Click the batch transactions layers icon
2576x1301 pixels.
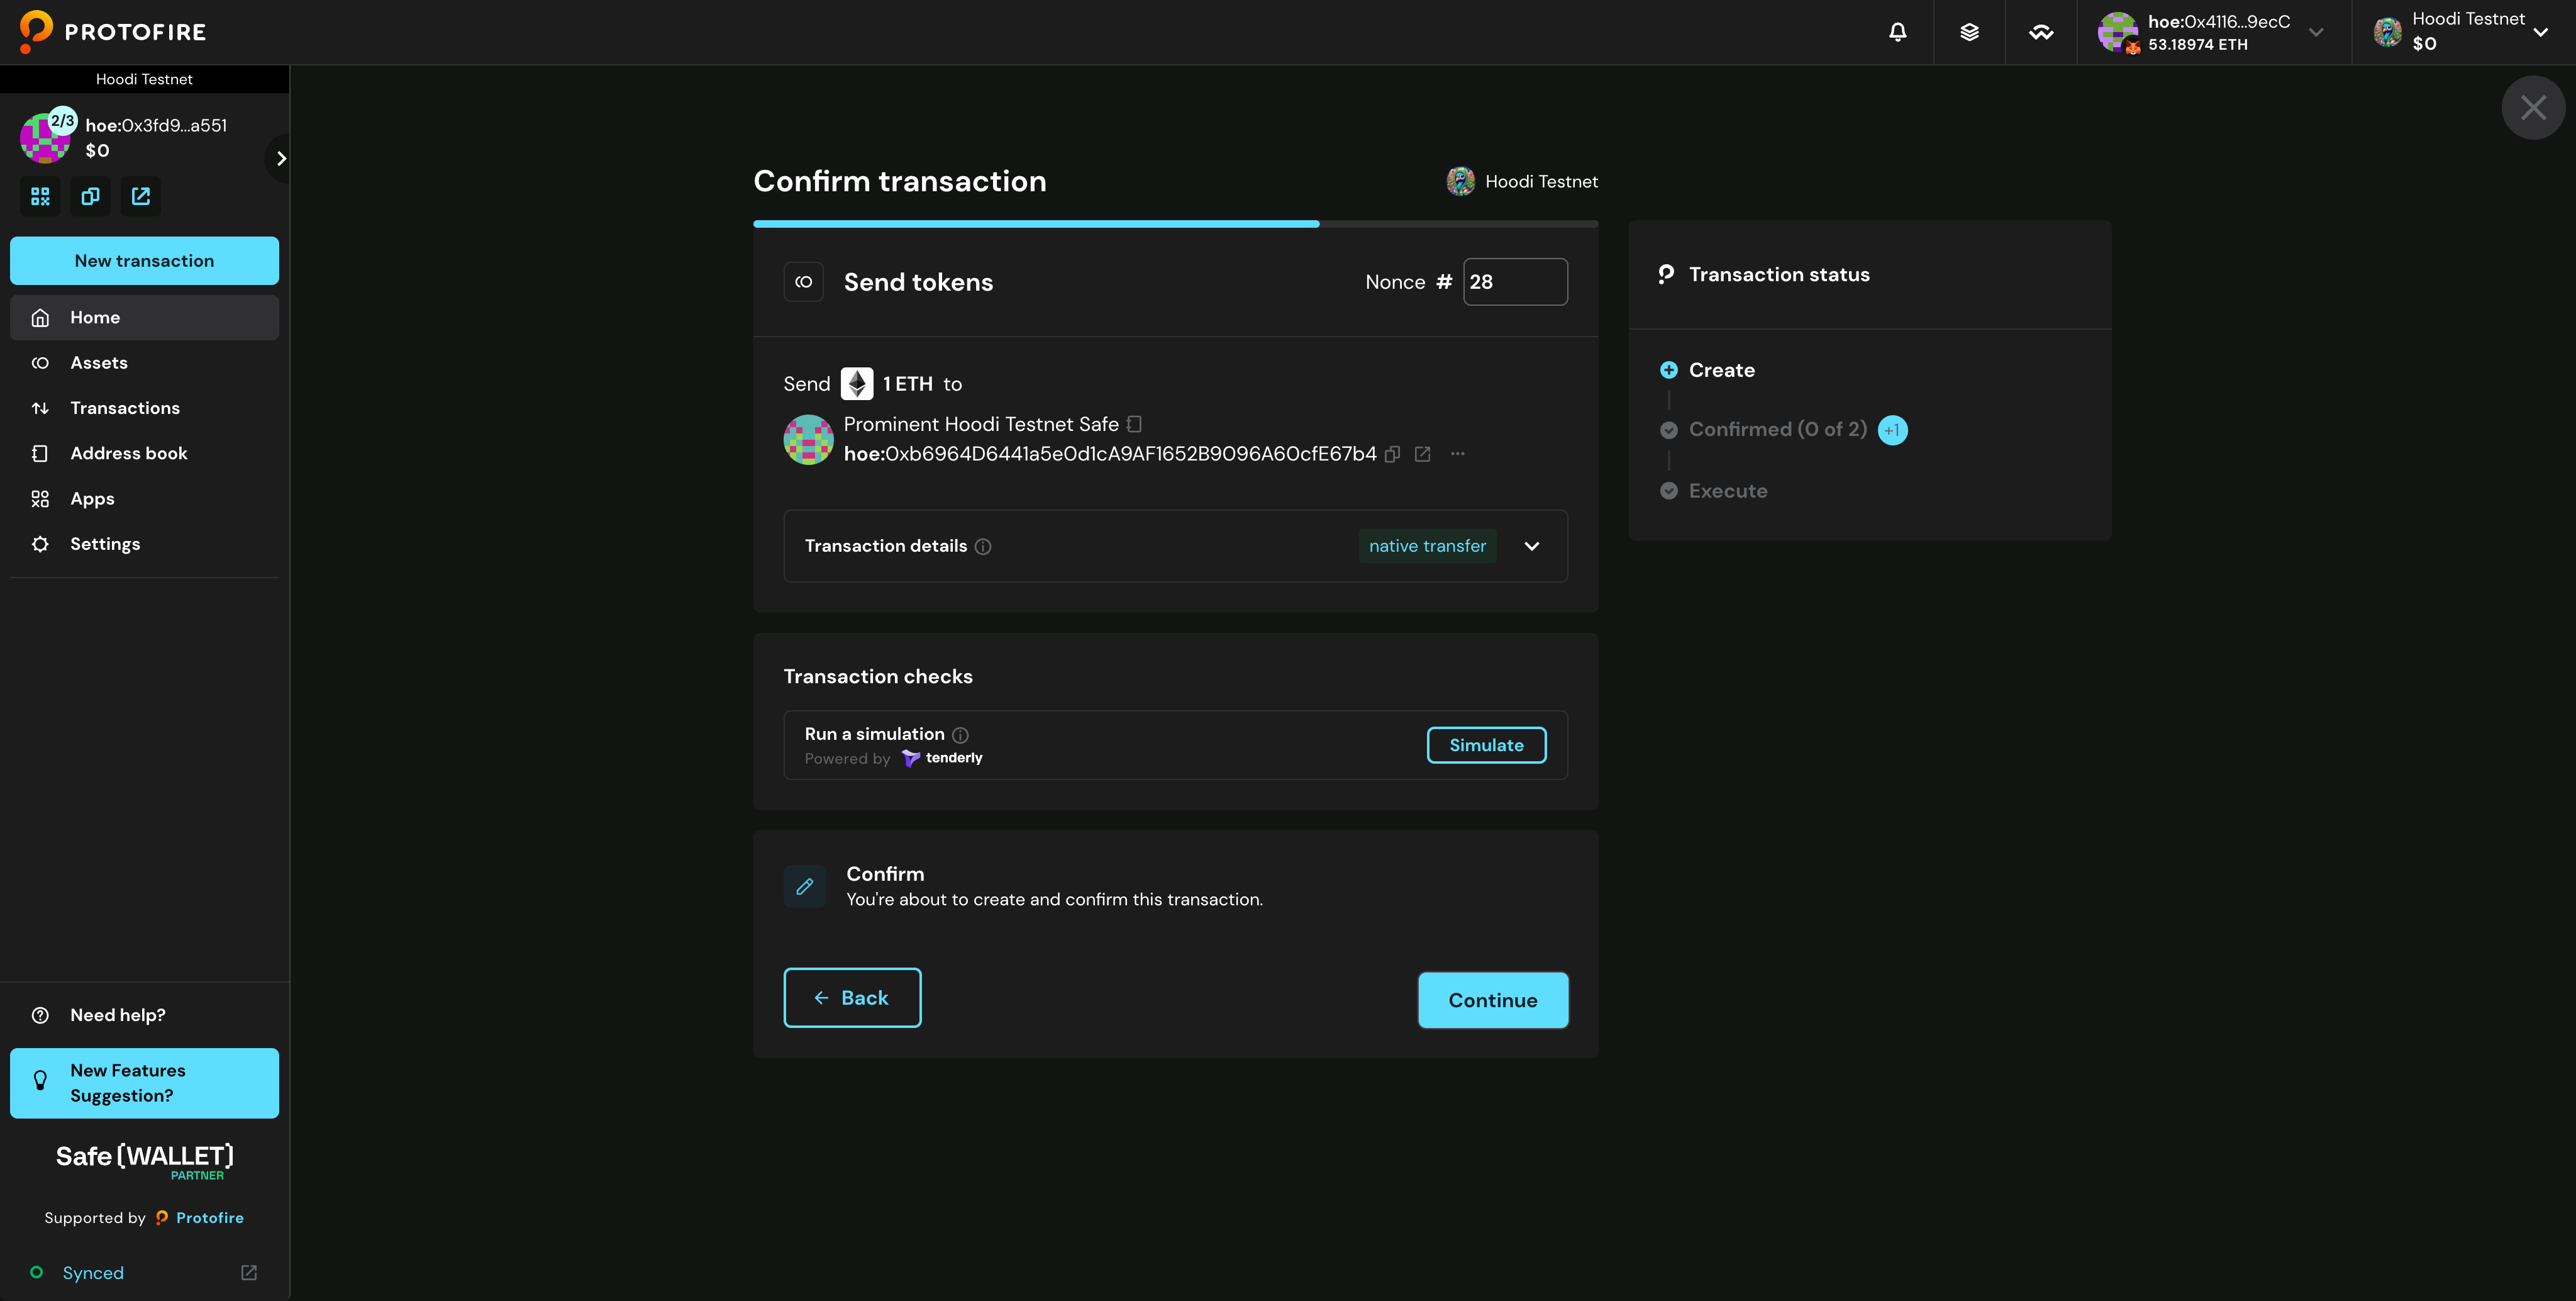(1969, 32)
